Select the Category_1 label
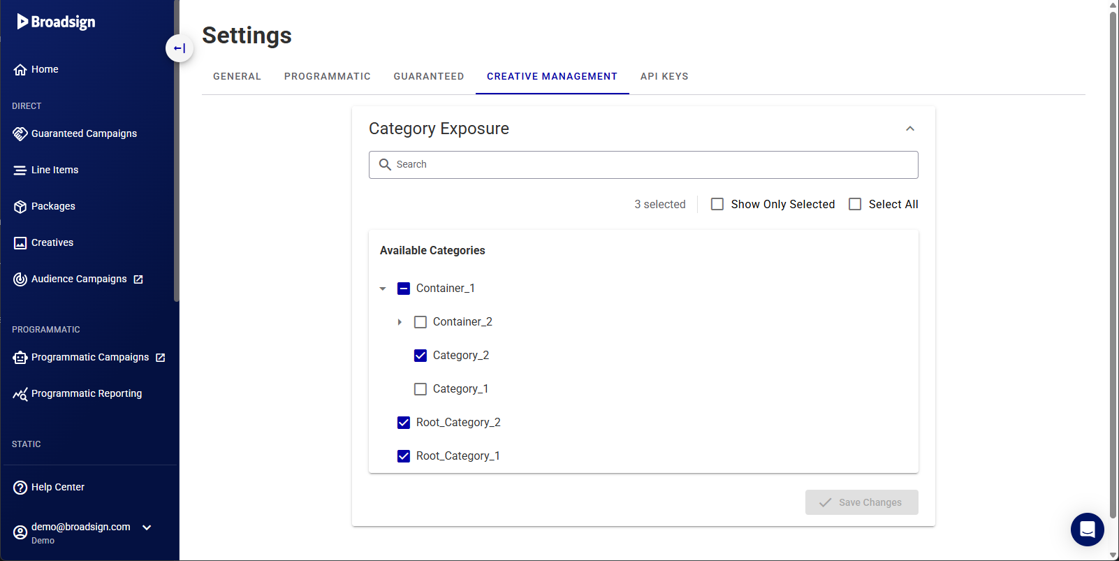 460,388
